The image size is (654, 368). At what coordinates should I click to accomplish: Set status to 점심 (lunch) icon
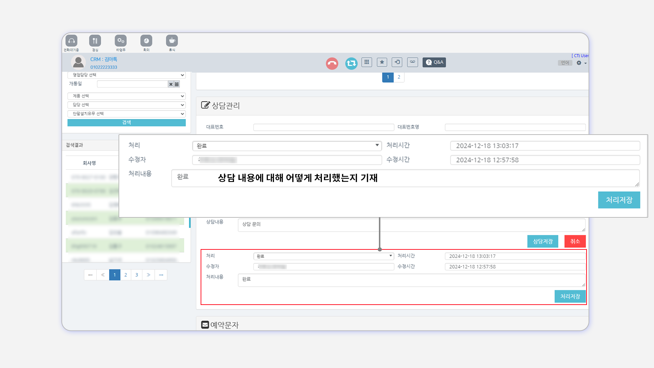click(95, 41)
